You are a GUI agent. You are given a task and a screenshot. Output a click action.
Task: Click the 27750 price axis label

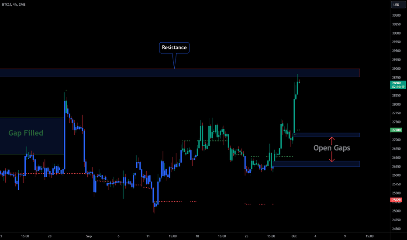(396, 113)
